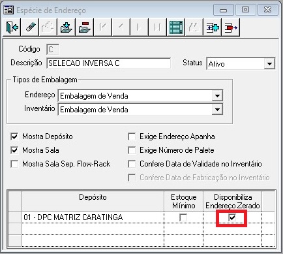Click Confere Data de Fabricação no Inventário checkbox
The image size is (283, 254).
pyautogui.click(x=132, y=178)
